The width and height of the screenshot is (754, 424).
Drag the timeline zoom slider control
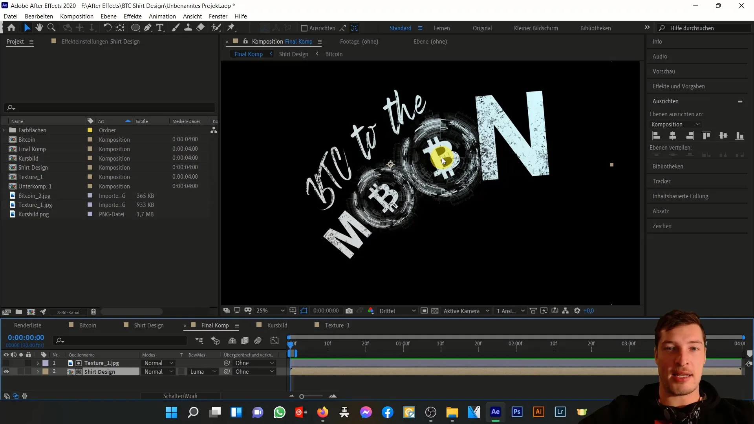pos(301,397)
